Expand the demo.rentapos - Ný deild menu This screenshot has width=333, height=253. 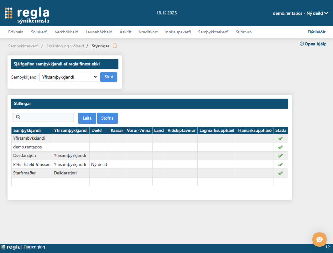coord(300,13)
